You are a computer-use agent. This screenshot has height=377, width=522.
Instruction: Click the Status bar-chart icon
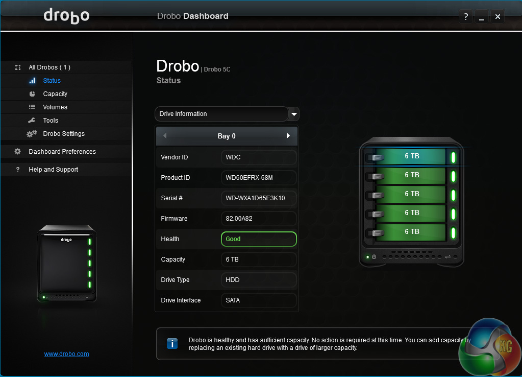32,81
